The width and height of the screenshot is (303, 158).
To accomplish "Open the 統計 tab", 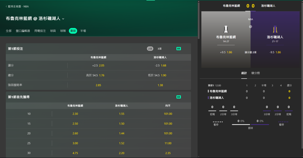I will (x=244, y=73).
